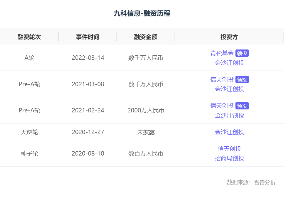Open 信天创投 link in the 2021-03-08 row
The image size is (284, 197).
pos(222,80)
